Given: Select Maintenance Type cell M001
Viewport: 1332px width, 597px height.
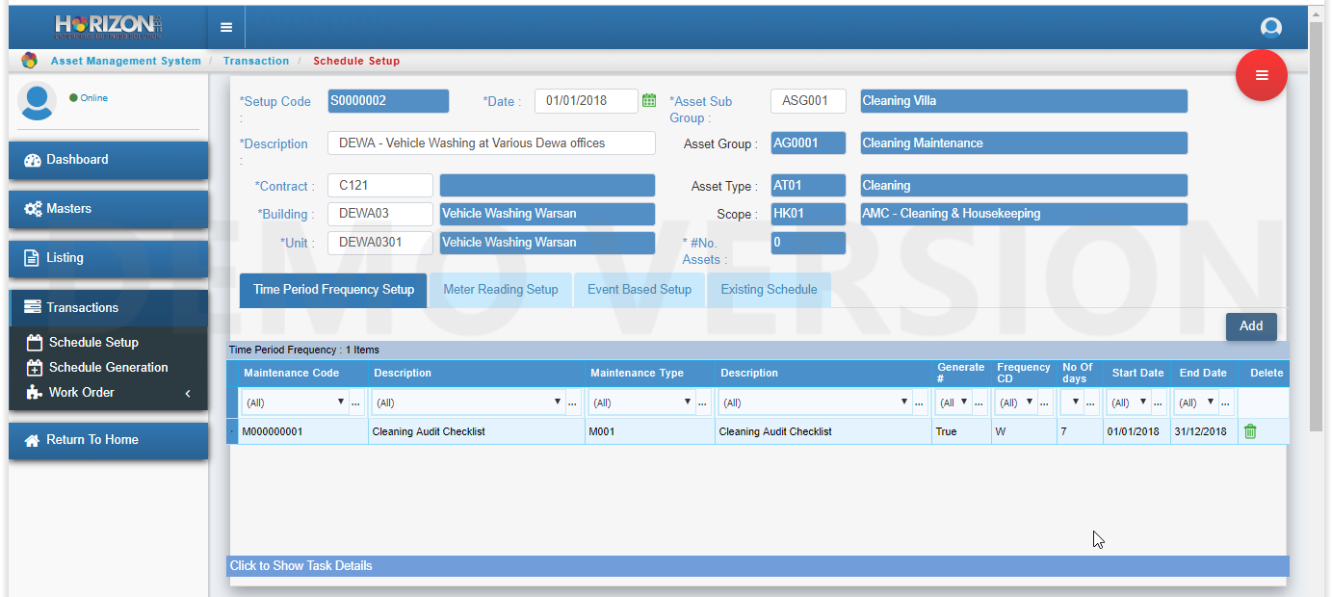Looking at the screenshot, I should 650,431.
